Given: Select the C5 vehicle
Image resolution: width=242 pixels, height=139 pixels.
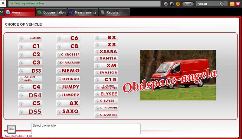Looking at the screenshot, I should click(30, 103).
